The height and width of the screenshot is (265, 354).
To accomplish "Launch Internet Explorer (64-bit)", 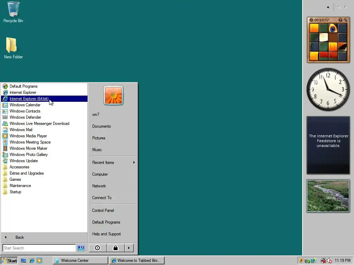I will coord(44,99).
